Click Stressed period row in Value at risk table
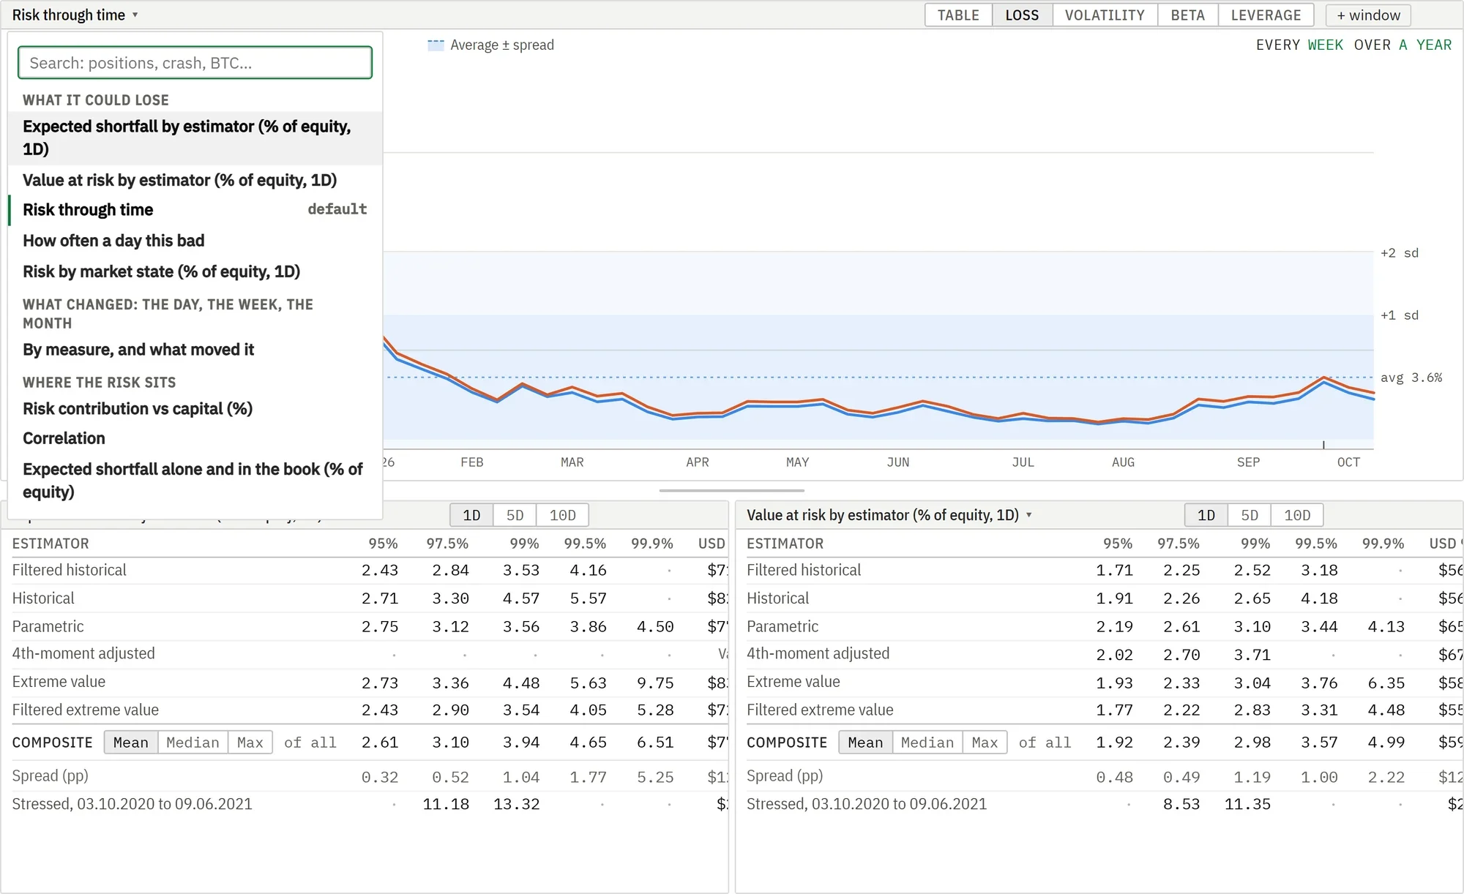This screenshot has width=1464, height=894. pyautogui.click(x=1105, y=804)
